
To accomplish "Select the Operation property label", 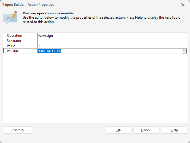I will pyautogui.click(x=14, y=36).
